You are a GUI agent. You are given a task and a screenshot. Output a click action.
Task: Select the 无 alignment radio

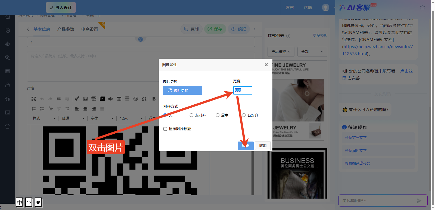pos(165,115)
